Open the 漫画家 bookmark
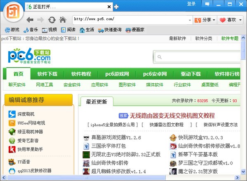The height and width of the screenshot is (181, 247). [135, 30]
